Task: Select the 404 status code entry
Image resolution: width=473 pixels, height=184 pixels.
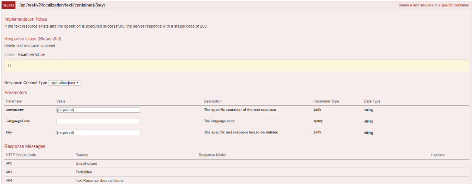Action: (9, 180)
